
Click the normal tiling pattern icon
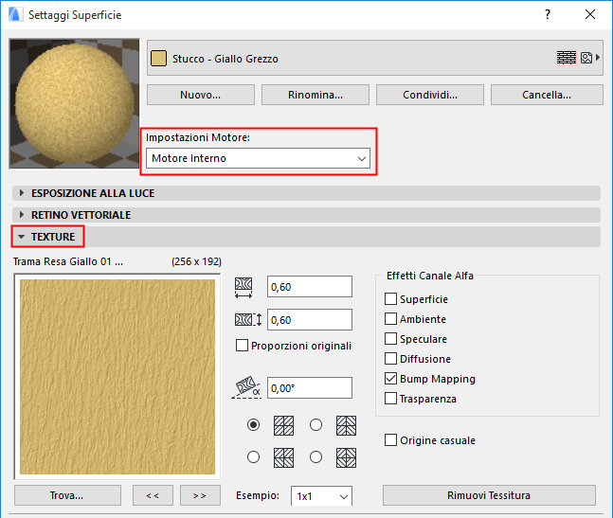(x=283, y=425)
